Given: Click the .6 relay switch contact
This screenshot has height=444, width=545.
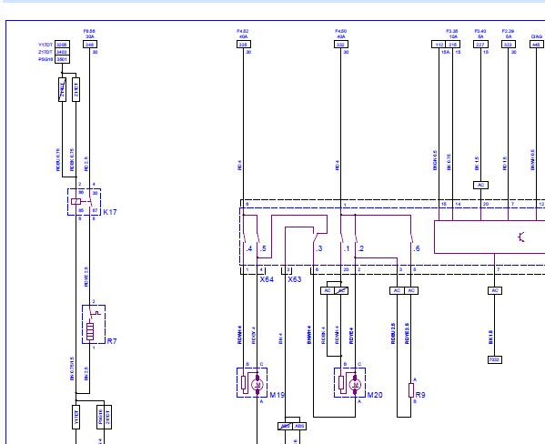Looking at the screenshot, I should pos(412,238).
